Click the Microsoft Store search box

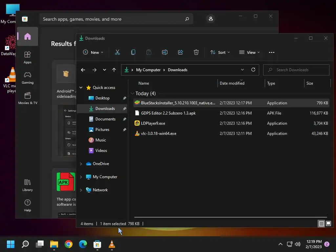click(116, 19)
